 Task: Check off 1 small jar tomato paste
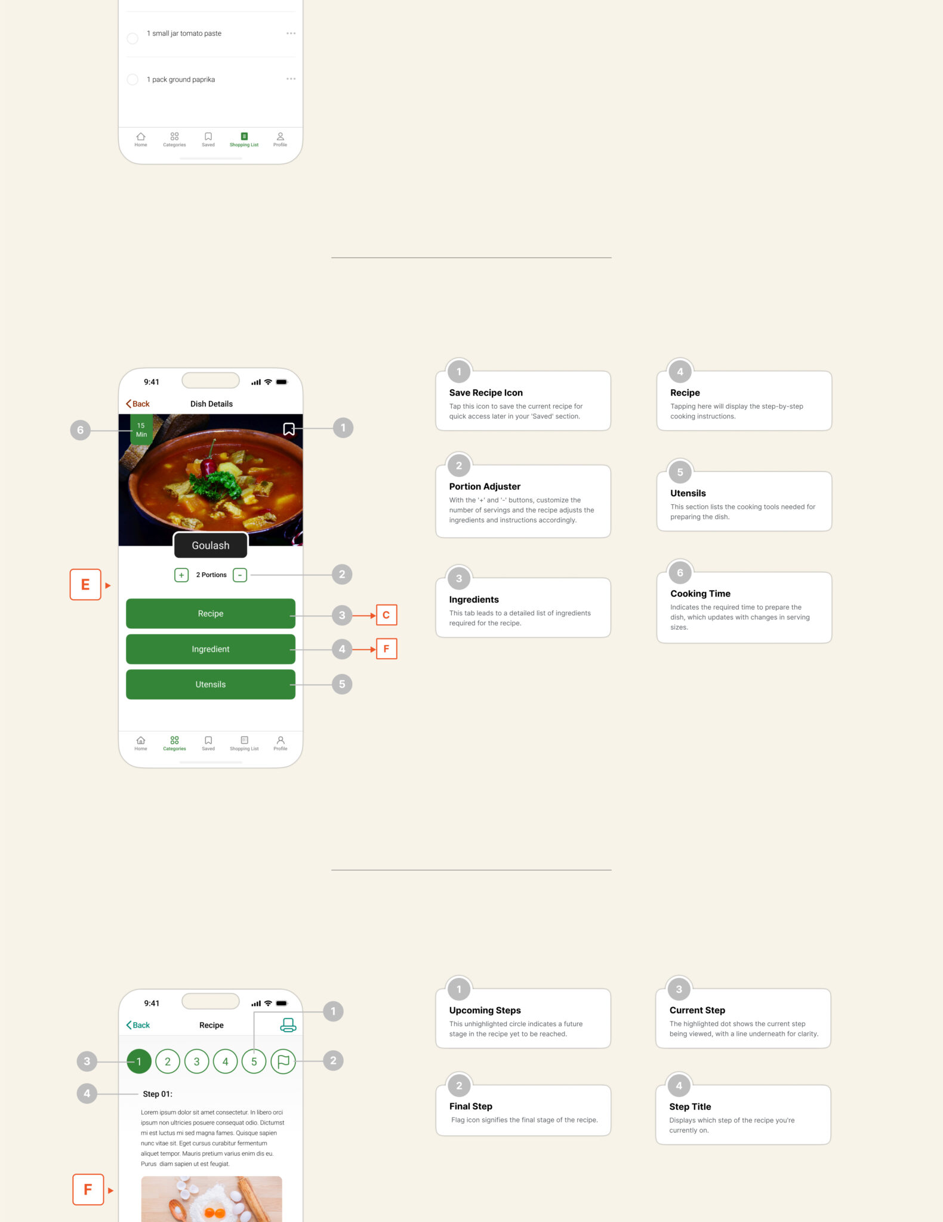click(x=132, y=38)
